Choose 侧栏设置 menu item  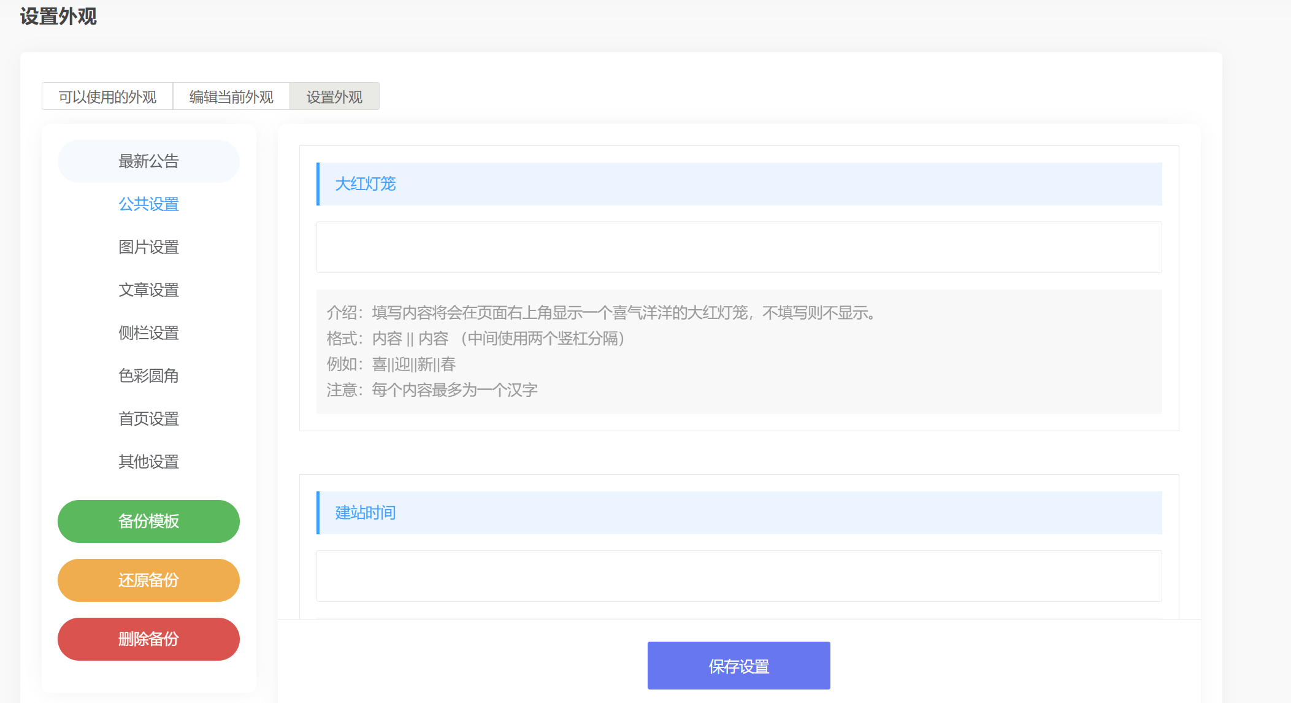point(148,333)
